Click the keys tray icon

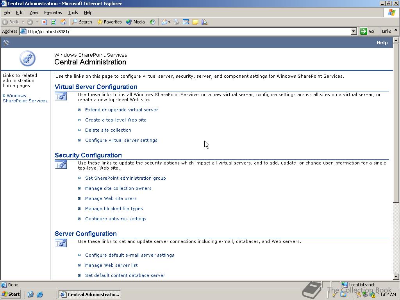tap(359, 295)
